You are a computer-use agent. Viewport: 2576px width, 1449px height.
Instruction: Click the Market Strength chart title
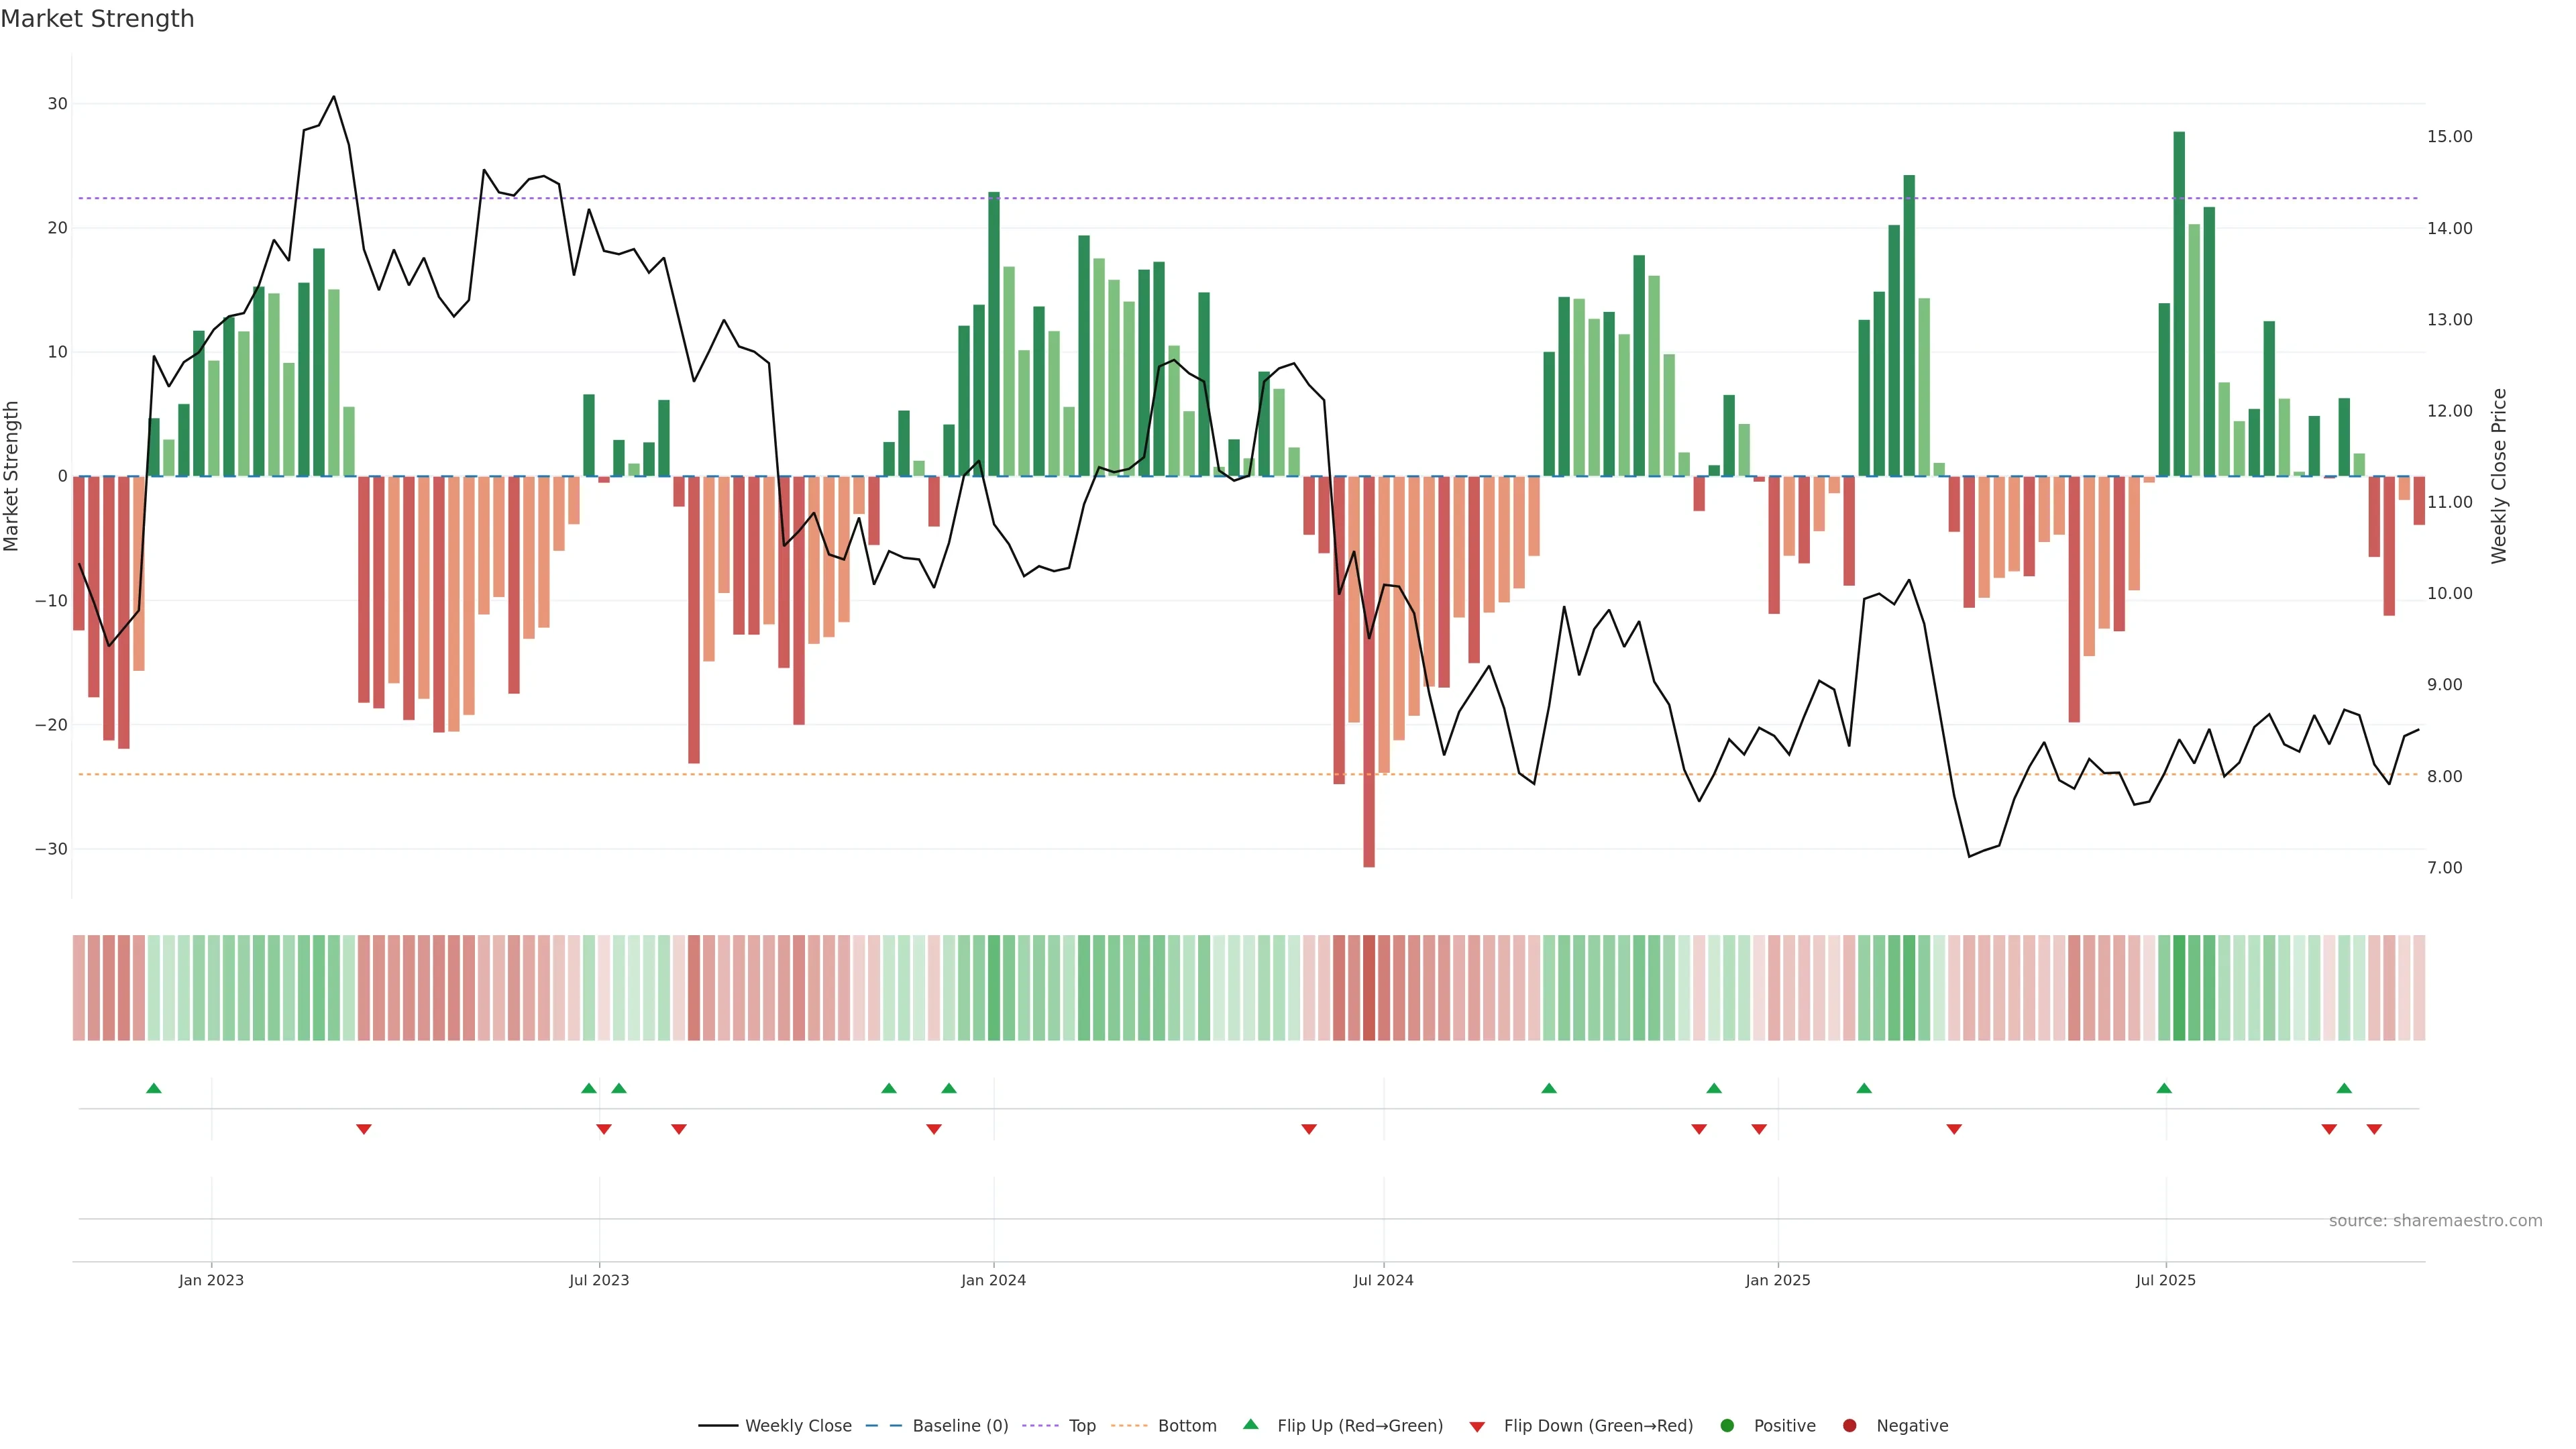[97, 19]
